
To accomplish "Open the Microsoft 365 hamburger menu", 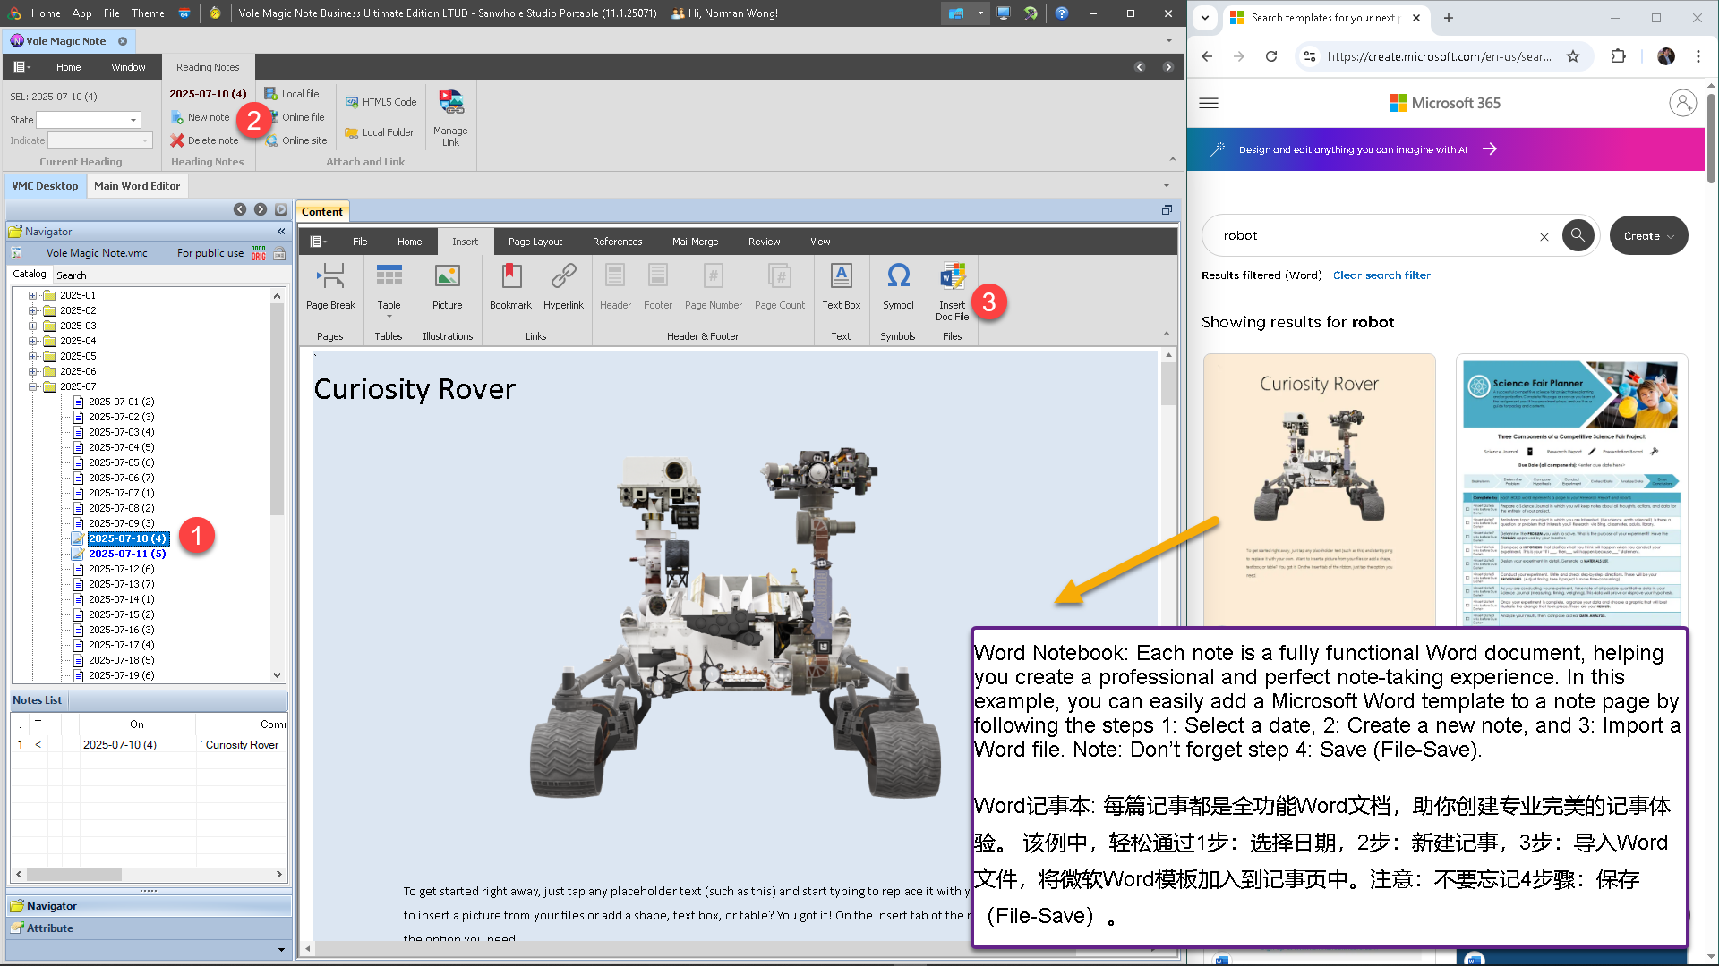I will (1209, 103).
